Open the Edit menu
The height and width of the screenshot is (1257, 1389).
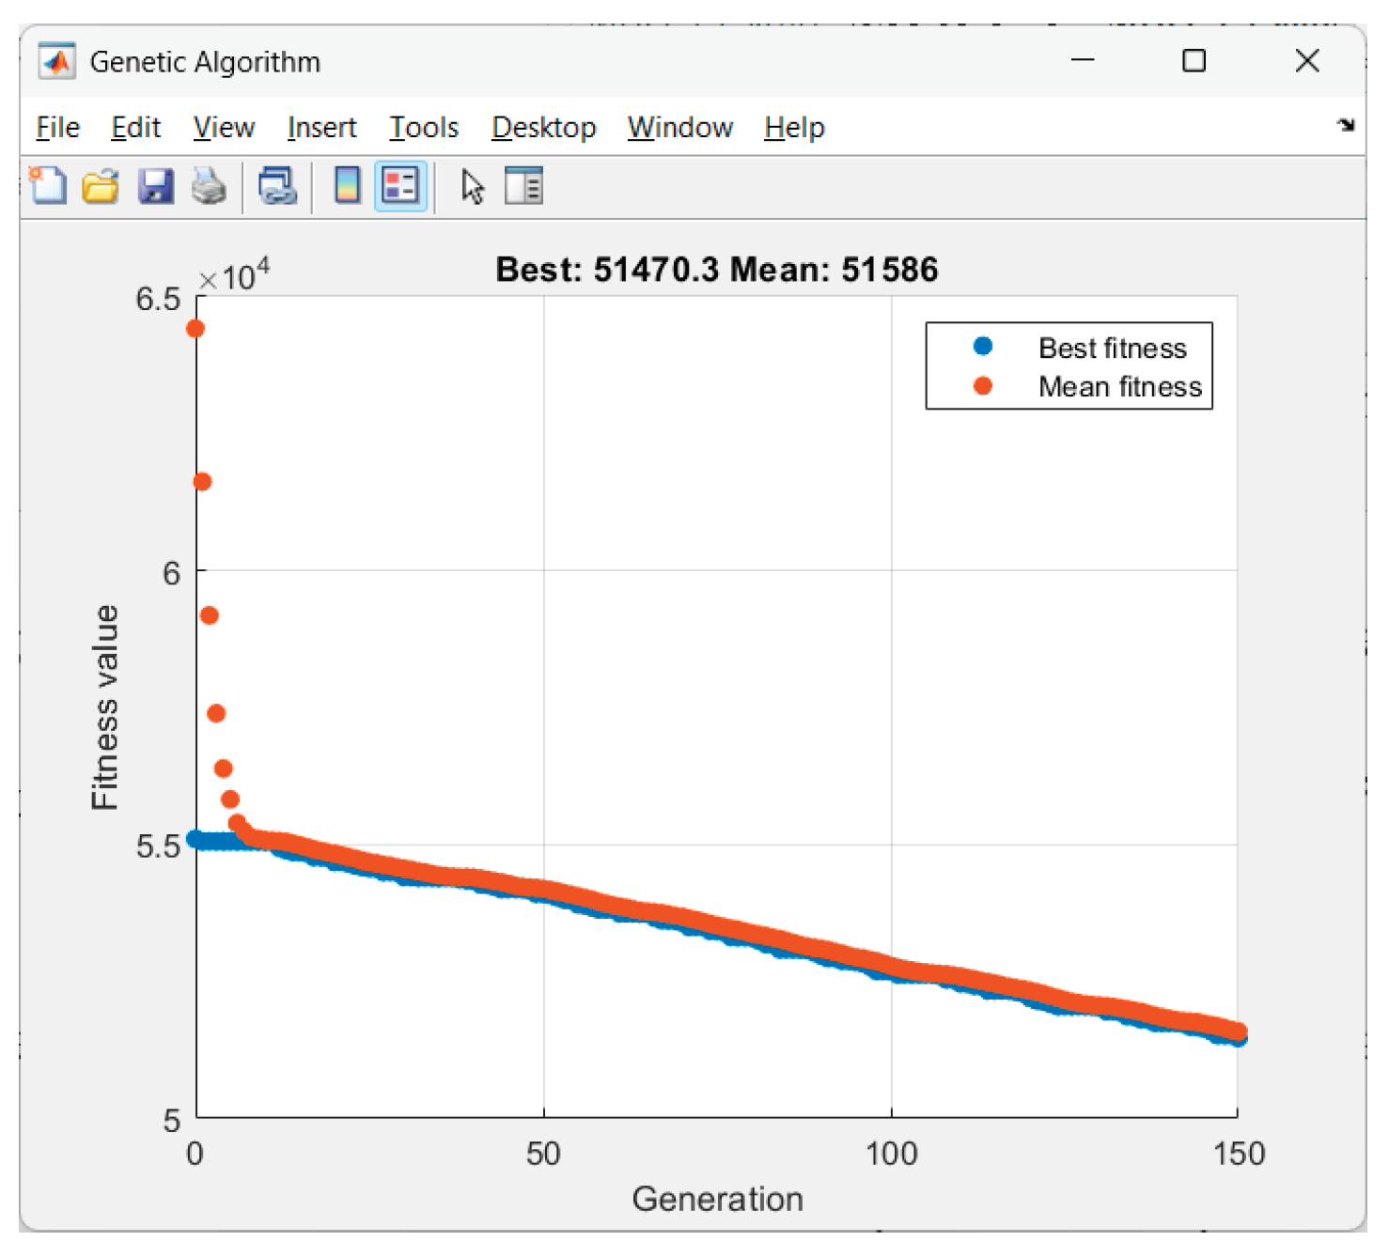tap(135, 127)
